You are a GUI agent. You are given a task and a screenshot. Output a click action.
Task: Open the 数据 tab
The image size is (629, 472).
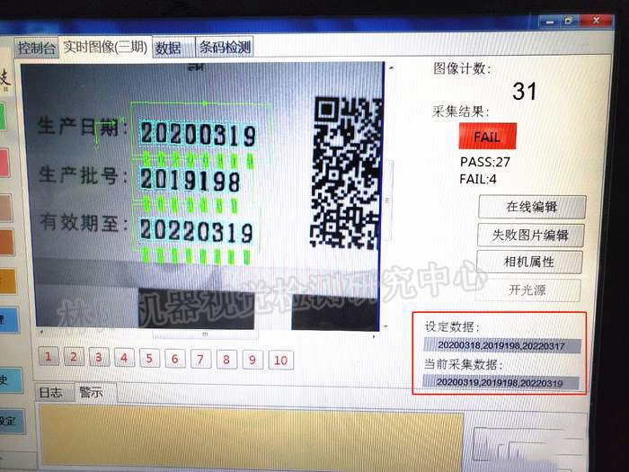(167, 48)
